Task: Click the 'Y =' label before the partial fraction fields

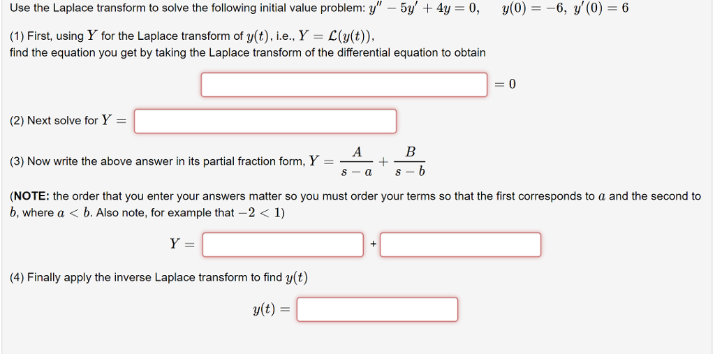Action: [182, 244]
